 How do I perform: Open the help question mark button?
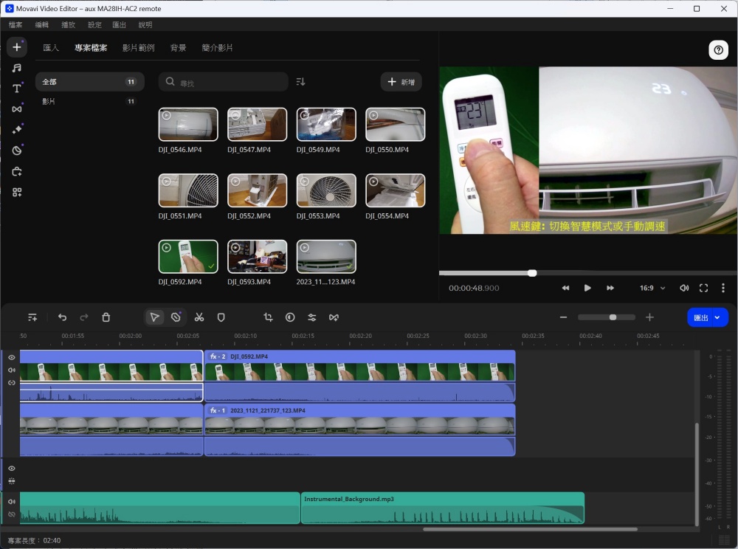[718, 50]
